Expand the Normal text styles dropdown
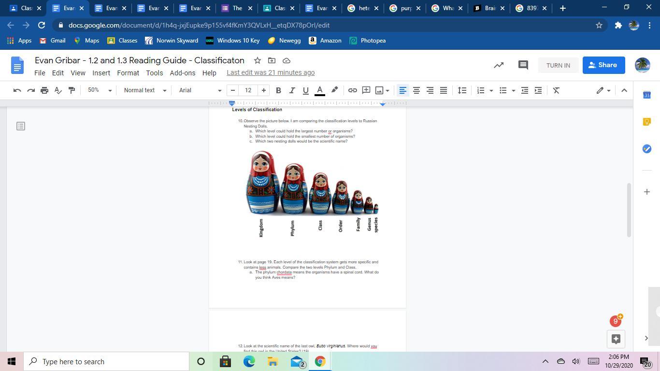This screenshot has width=660, height=371. (145, 90)
